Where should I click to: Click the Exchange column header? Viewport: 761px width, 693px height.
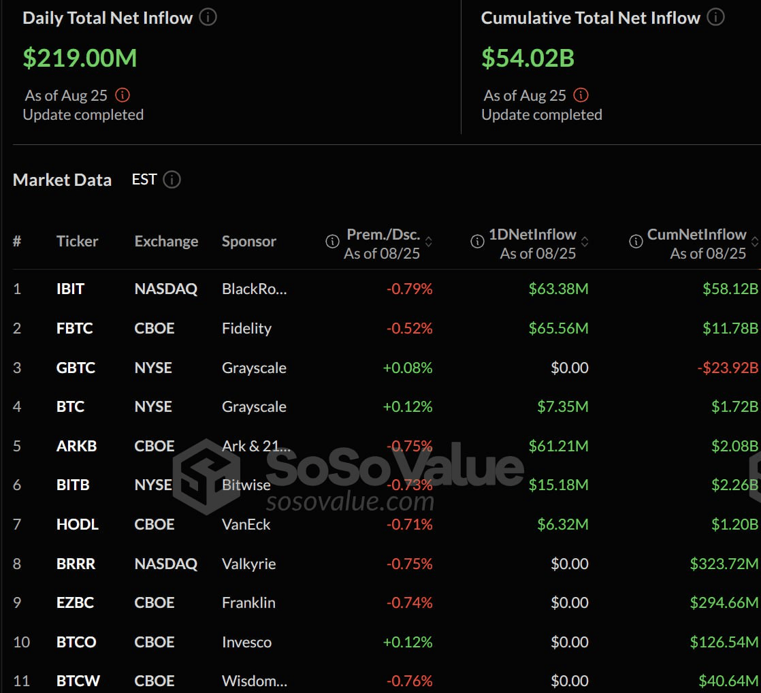point(167,241)
